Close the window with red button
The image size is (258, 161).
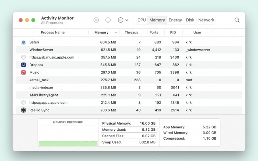point(21,20)
